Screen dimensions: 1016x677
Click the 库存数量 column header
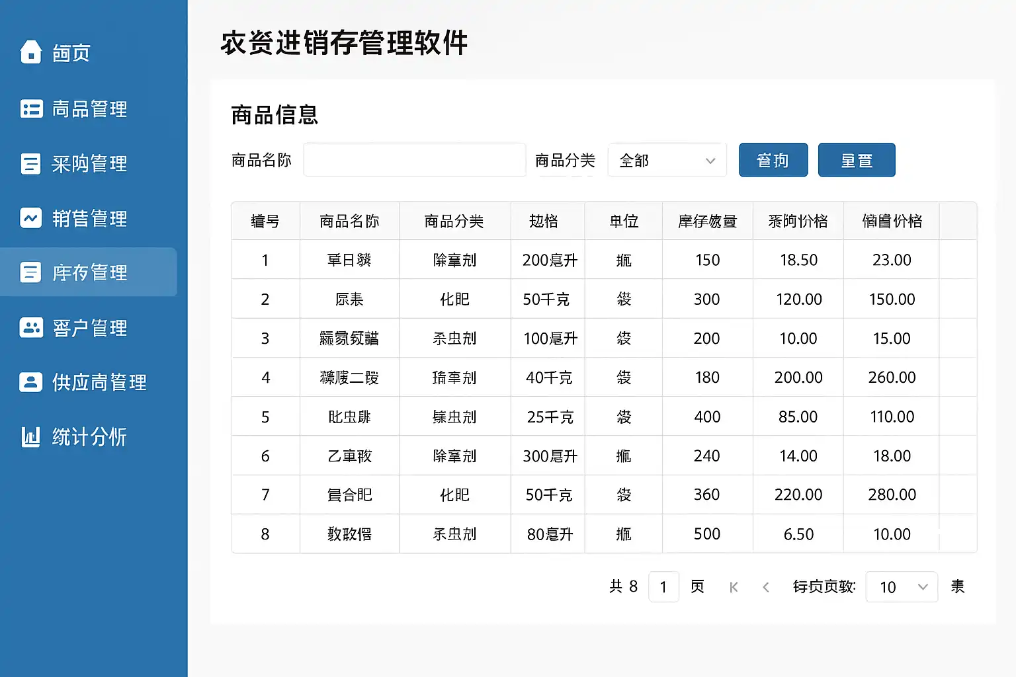coord(707,221)
